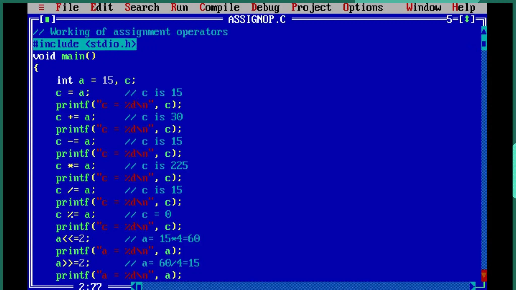Click the 'a<<=2;' statement
Viewport: 516px width, 290px height.
coord(73,239)
